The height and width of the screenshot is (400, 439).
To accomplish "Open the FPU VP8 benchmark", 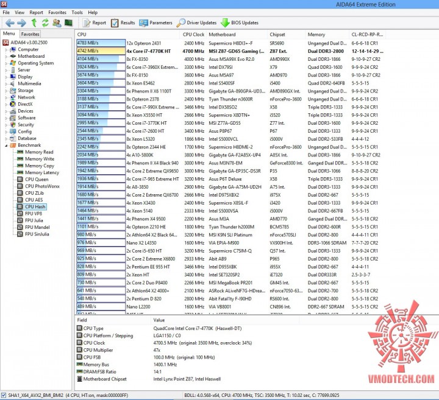I will 34,214.
